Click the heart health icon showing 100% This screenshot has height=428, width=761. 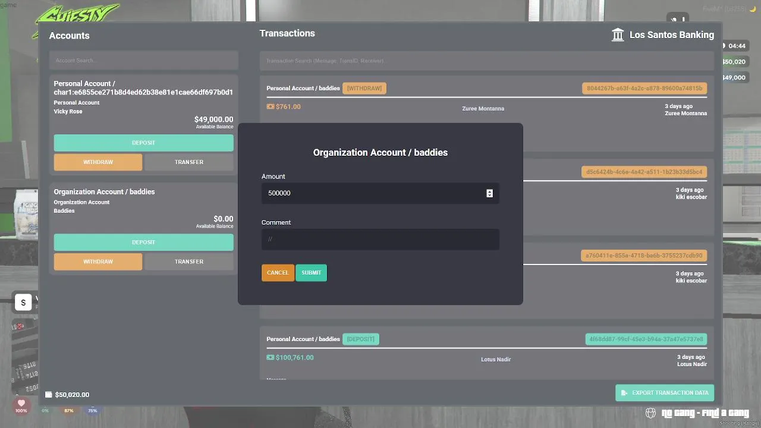pos(21,405)
